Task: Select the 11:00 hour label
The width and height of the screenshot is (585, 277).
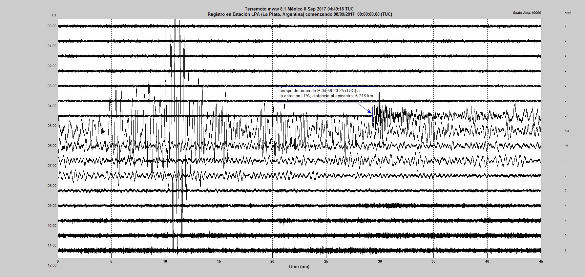Action: (52, 246)
